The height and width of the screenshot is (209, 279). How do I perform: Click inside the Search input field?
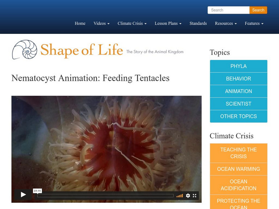228,10
